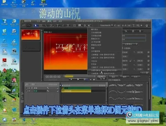
Task: Select the rectangle shape tool
Action: click(x=41, y=26)
